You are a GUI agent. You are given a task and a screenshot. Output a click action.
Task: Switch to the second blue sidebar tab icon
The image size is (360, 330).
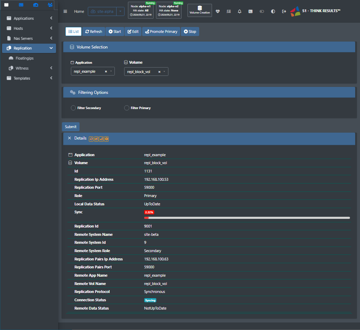(21, 5)
